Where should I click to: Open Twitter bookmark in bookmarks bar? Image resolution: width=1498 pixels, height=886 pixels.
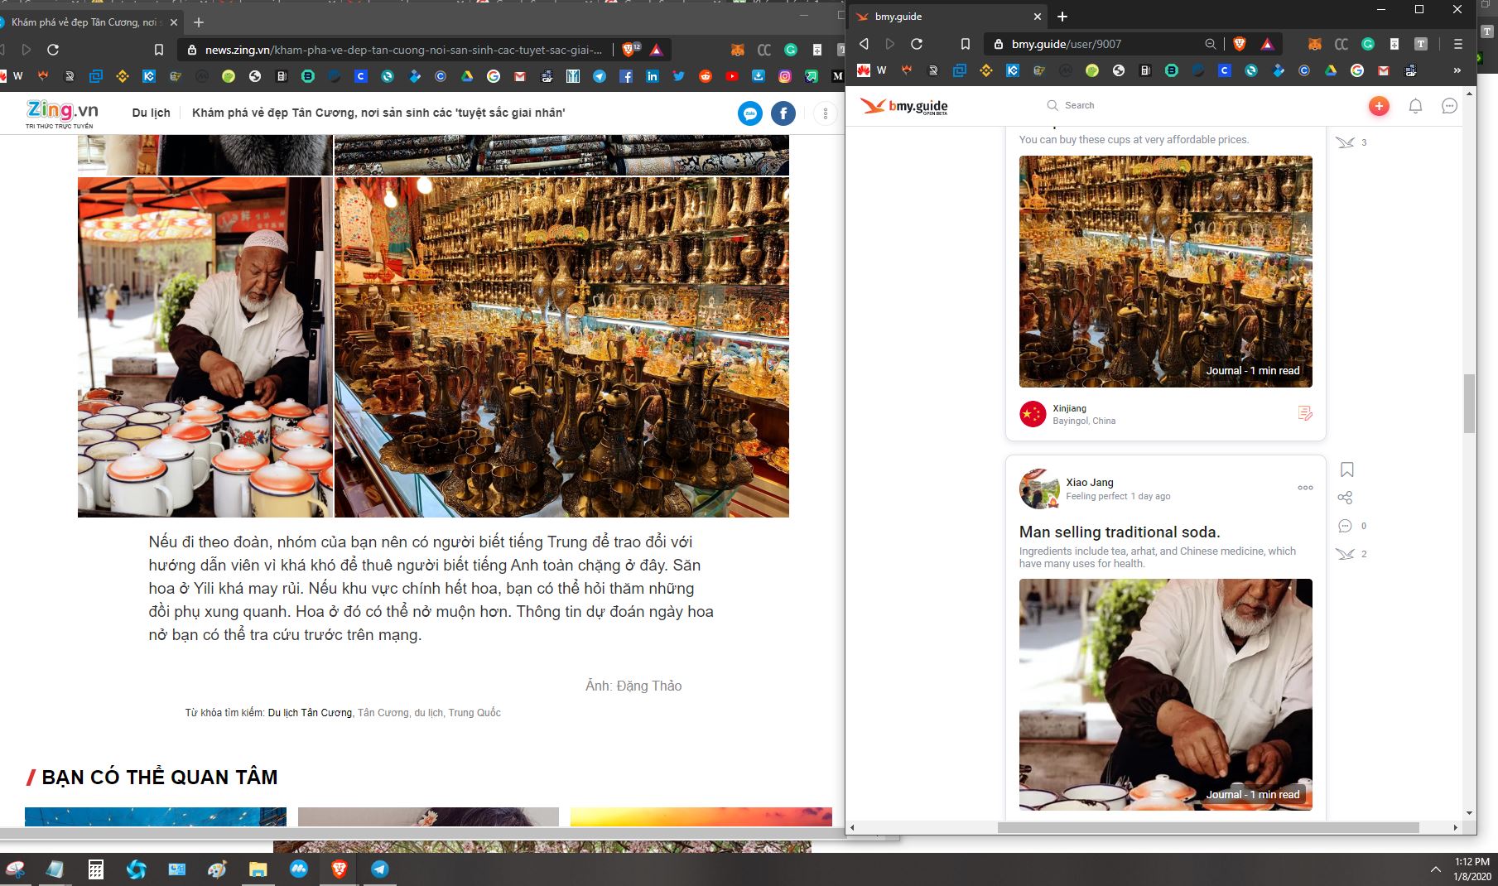pyautogui.click(x=679, y=76)
